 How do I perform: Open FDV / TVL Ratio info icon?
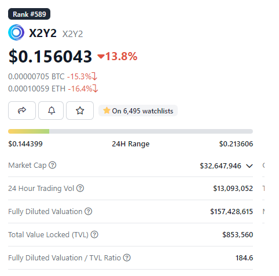(x=127, y=257)
